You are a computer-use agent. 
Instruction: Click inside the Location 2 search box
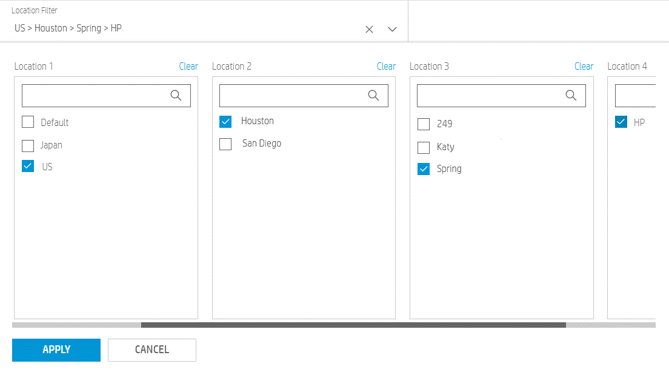297,95
